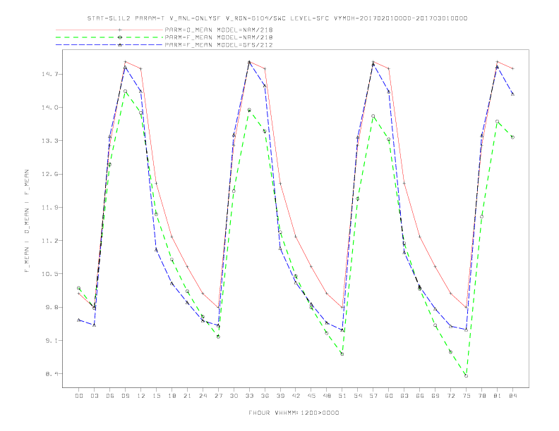The height and width of the screenshot is (431, 559).
Task: Click y-axis tick label 14.7
Action: click(49, 74)
